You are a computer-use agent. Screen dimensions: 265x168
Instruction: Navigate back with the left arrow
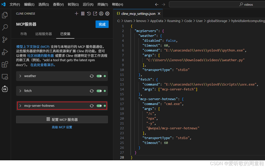[x=157, y=4]
